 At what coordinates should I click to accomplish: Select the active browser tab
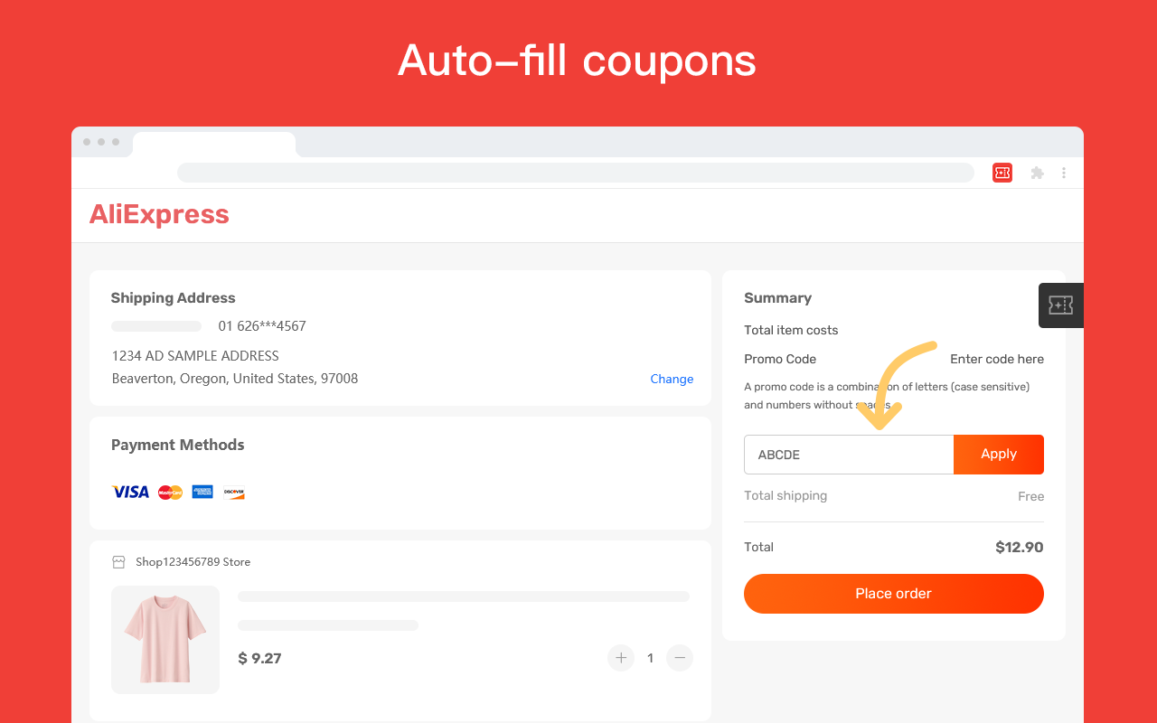214,145
